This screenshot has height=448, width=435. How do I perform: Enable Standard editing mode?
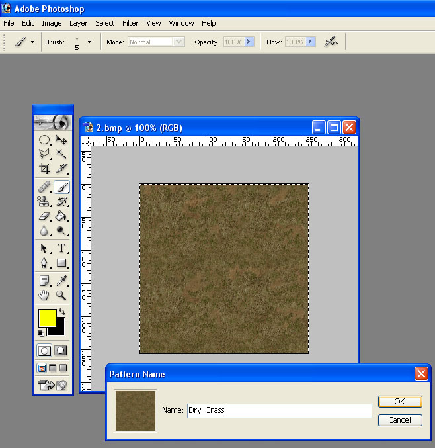pos(44,351)
